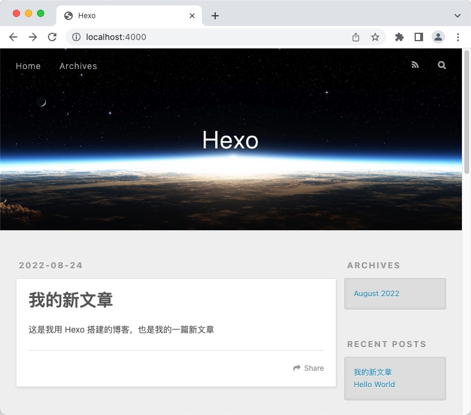Toggle the browser side panel

(x=418, y=37)
